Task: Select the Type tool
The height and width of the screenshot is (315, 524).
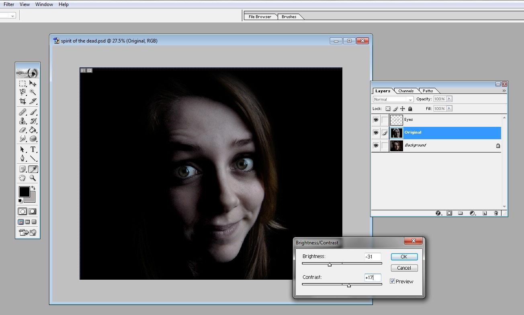Action: [33, 149]
